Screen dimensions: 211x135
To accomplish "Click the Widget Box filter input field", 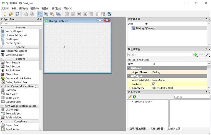I will click(x=21, y=23).
